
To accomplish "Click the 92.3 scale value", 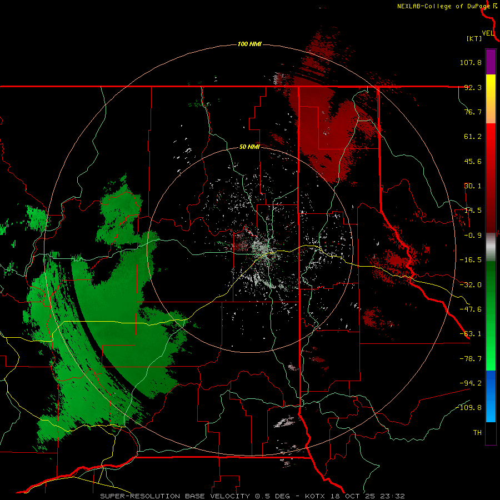I will tap(473, 87).
